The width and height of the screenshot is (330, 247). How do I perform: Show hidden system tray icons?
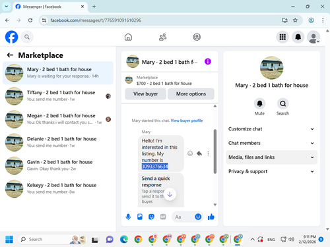click(253, 239)
